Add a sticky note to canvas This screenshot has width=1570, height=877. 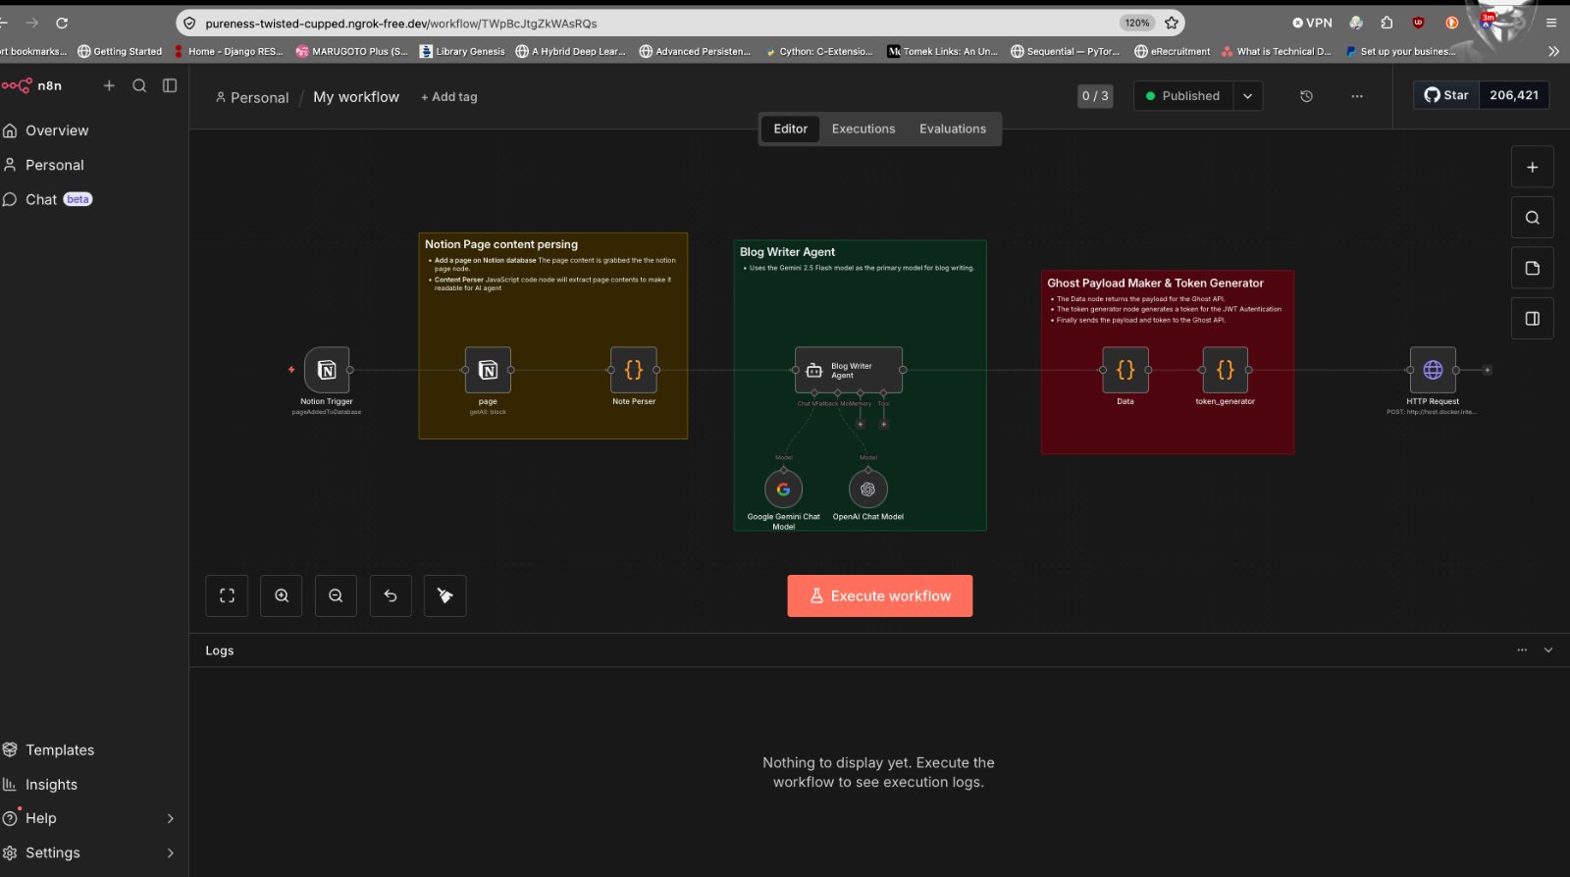[x=1532, y=268]
